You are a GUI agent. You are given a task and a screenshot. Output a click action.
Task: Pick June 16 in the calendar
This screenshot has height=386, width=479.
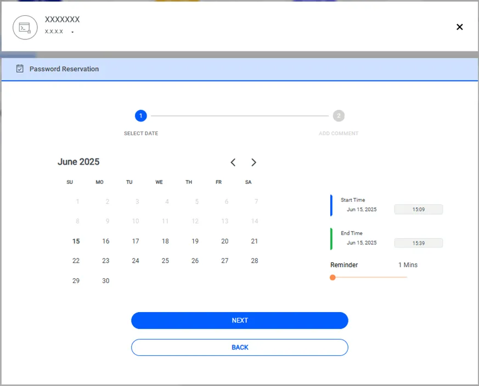(106, 241)
